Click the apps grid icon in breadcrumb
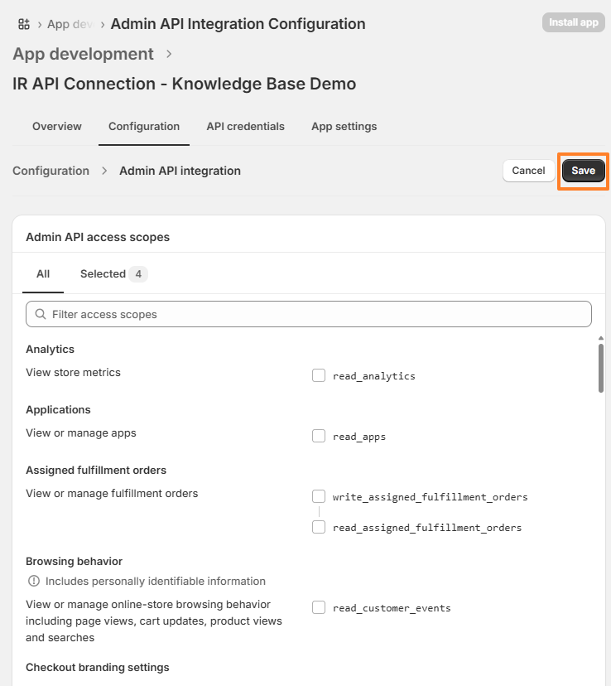The height and width of the screenshot is (686, 611). coord(24,24)
